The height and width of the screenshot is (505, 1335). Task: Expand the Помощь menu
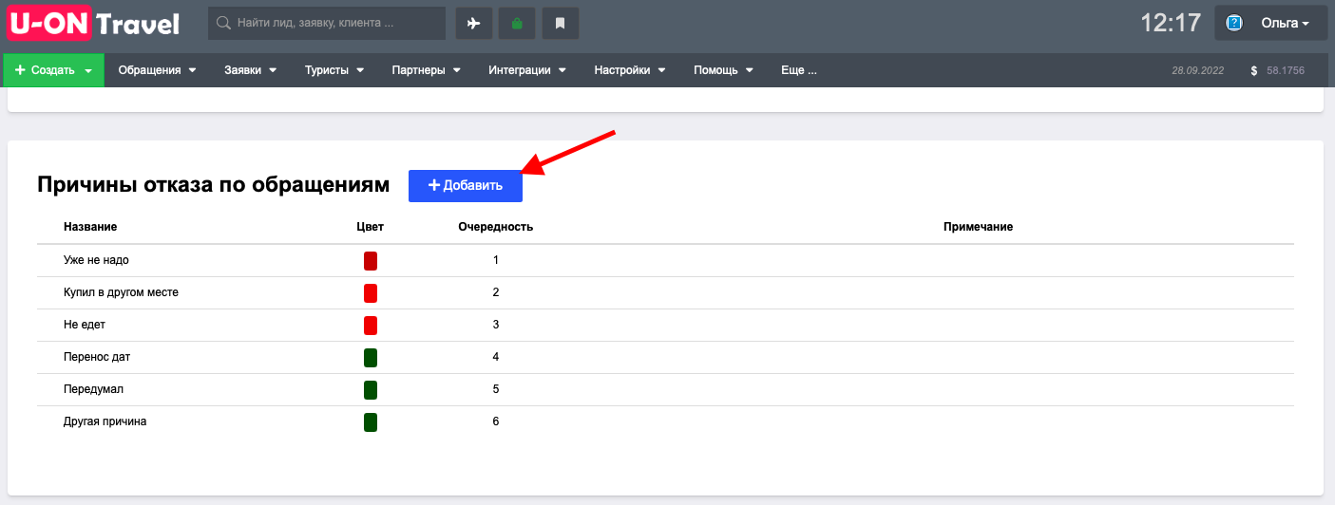point(724,70)
